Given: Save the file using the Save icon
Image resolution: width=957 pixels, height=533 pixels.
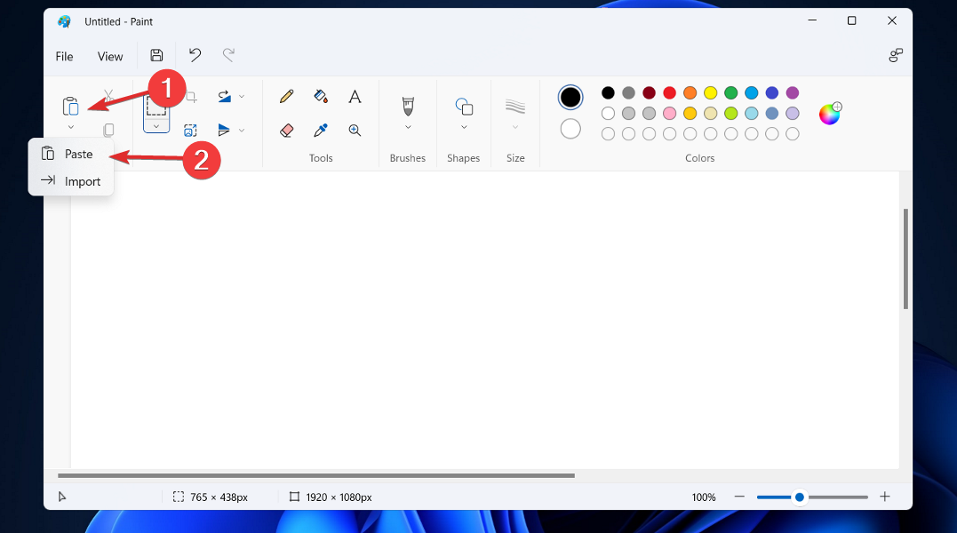Looking at the screenshot, I should pos(156,55).
